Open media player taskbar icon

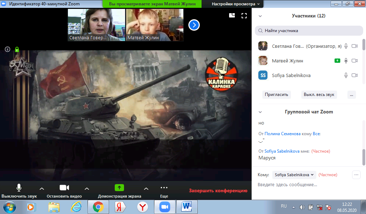coord(31,207)
